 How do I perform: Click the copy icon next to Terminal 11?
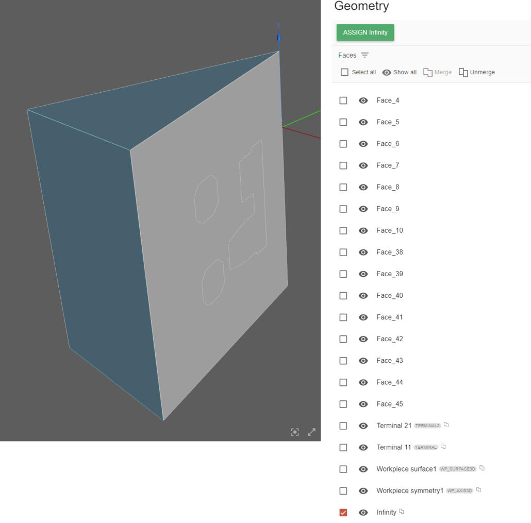click(443, 447)
